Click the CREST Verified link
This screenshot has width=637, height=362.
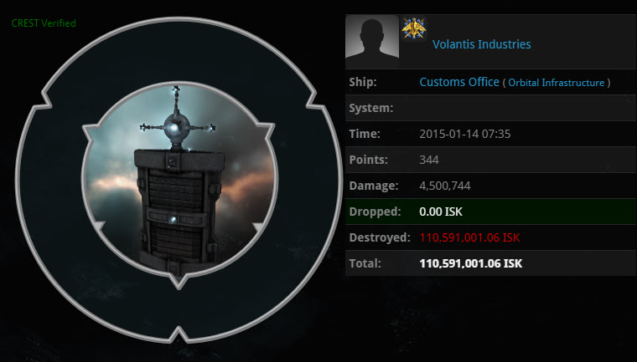pos(44,23)
